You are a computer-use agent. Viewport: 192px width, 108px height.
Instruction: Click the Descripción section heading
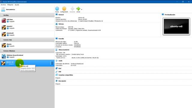coord(62,81)
